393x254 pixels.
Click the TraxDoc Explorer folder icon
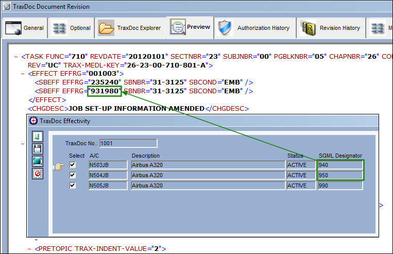pos(106,28)
